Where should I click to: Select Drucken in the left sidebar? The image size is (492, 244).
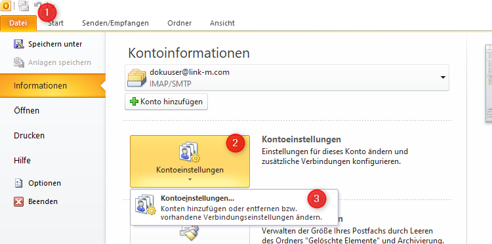click(x=29, y=136)
